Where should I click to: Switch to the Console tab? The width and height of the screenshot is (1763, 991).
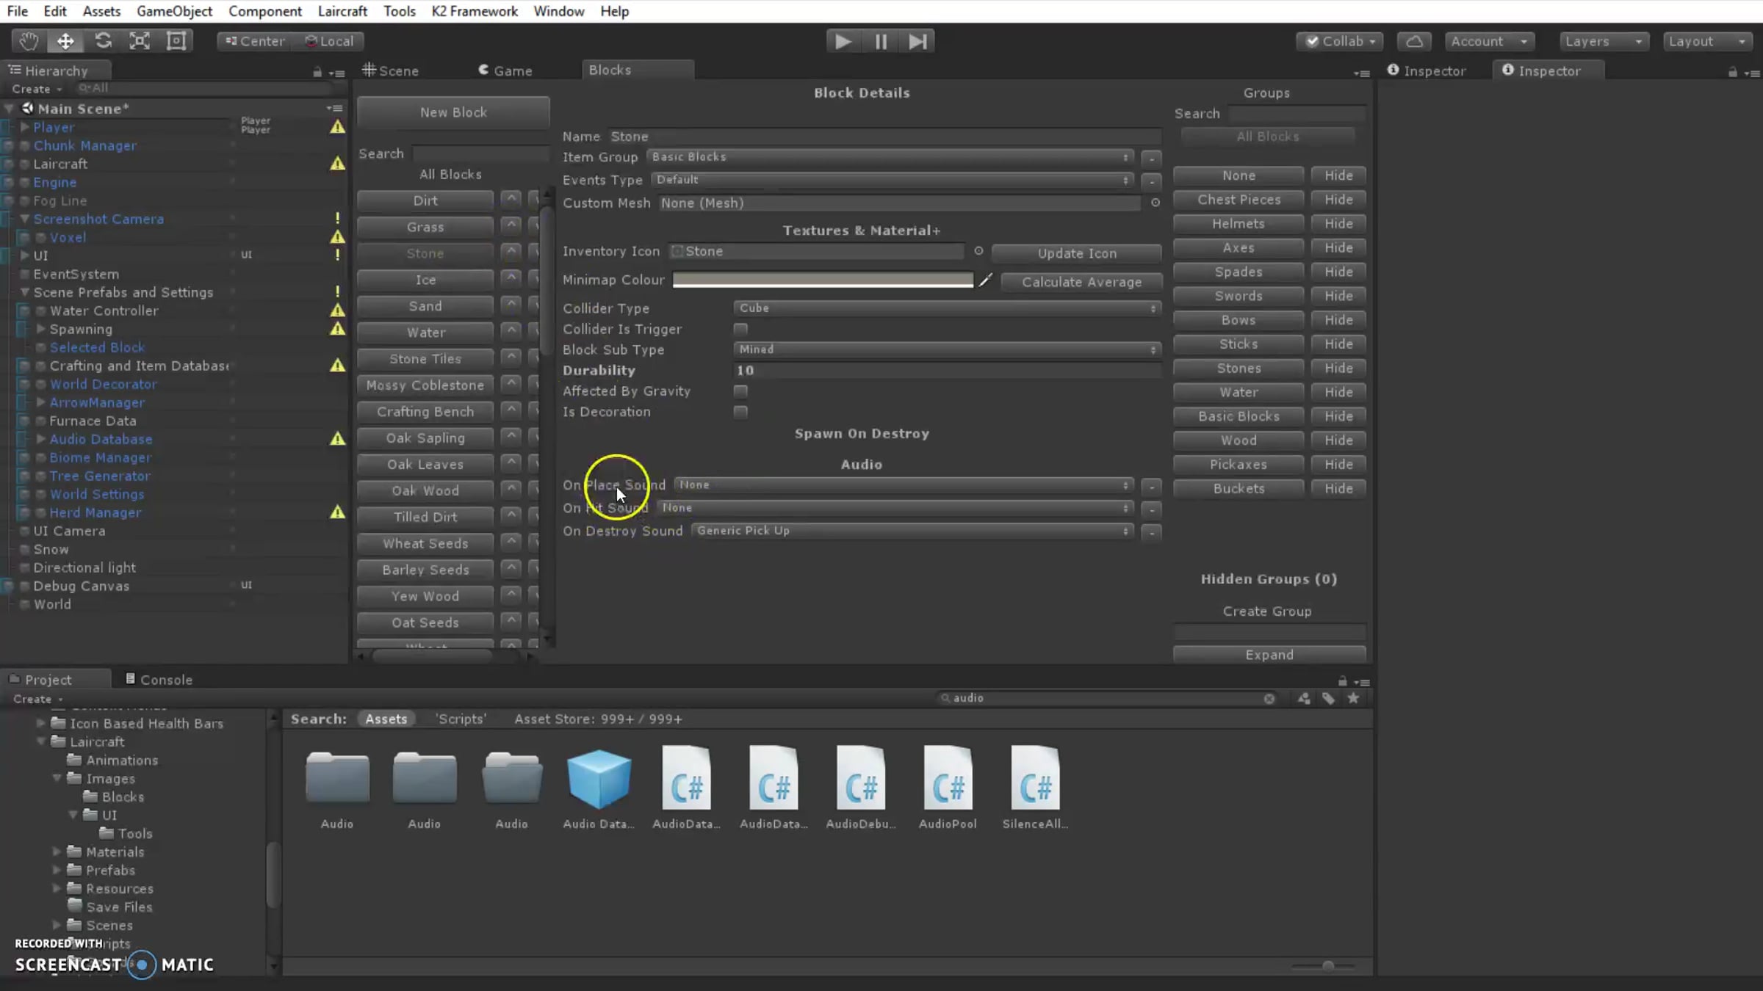(159, 680)
